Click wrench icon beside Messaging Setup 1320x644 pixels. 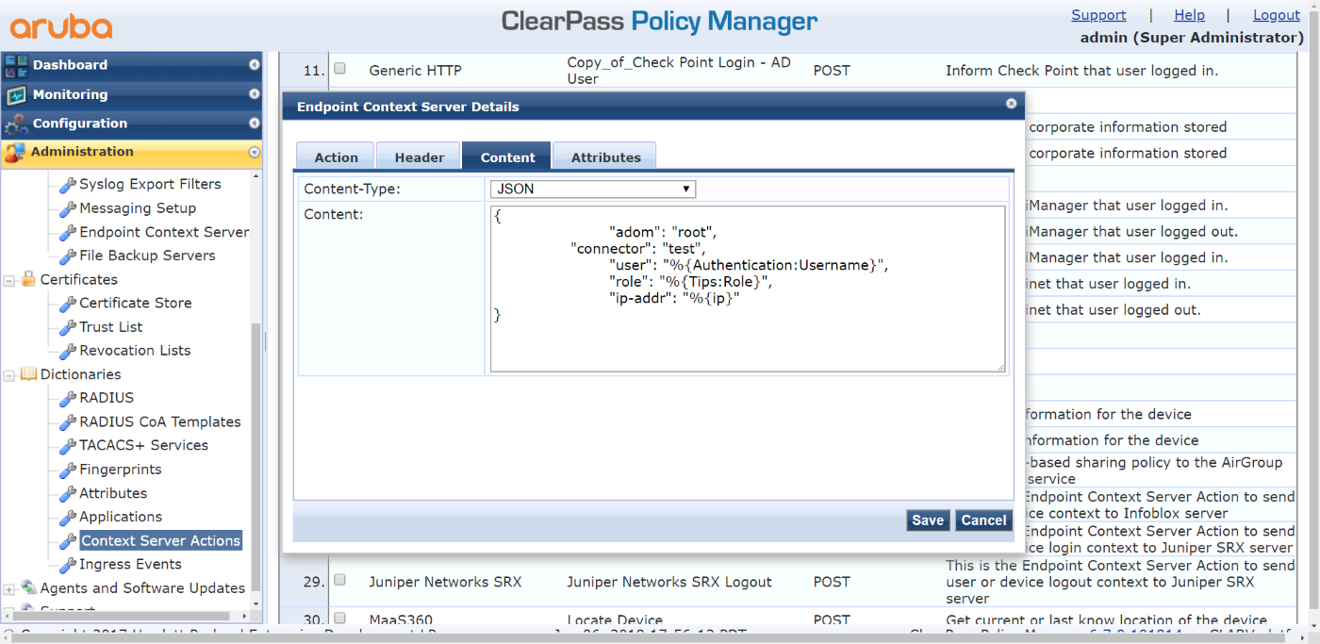(68, 208)
